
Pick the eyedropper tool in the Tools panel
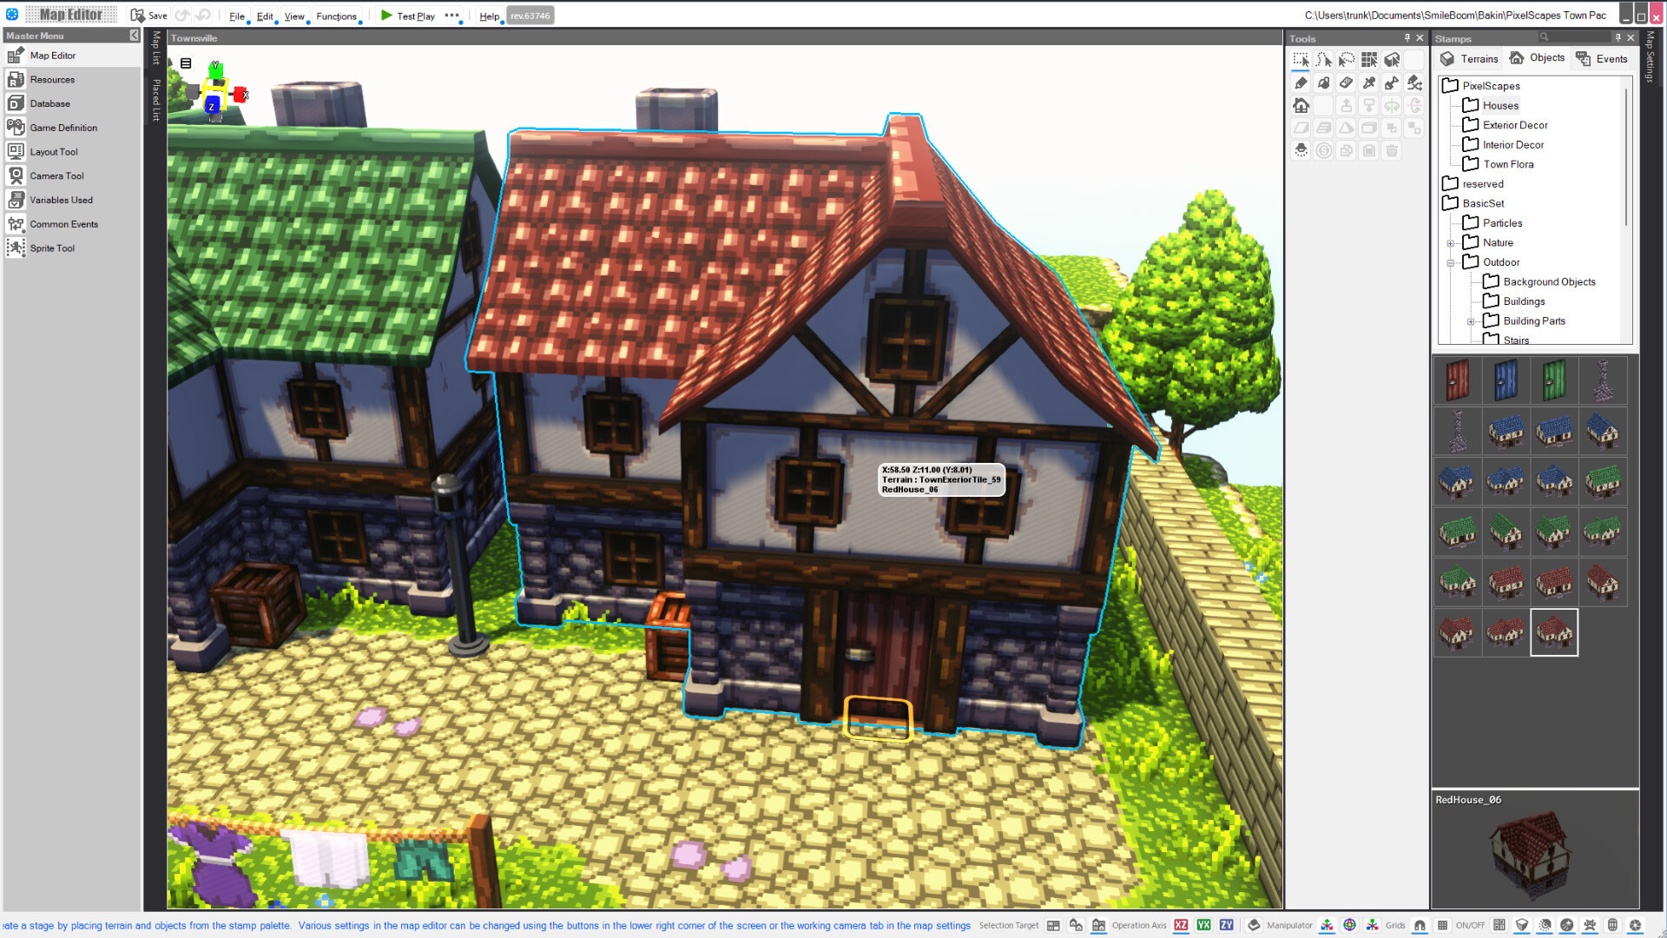point(1369,83)
